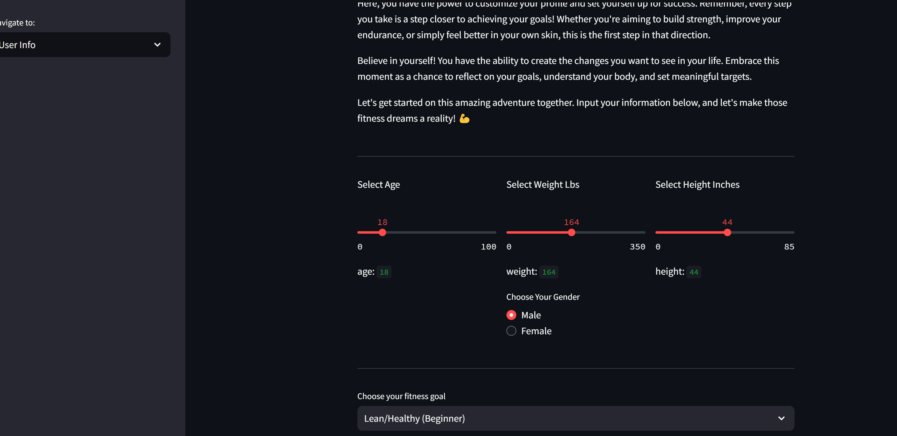This screenshot has width=897, height=436.
Task: Click the green weight value badge 164
Action: click(549, 272)
